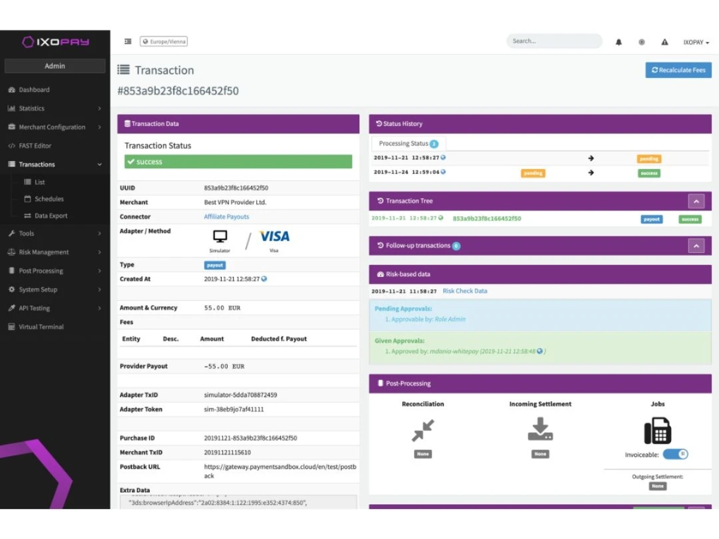Screen dimensions: 719x539
Task: Click the Merchant TxID value 20191121115610
Action: 228,453
